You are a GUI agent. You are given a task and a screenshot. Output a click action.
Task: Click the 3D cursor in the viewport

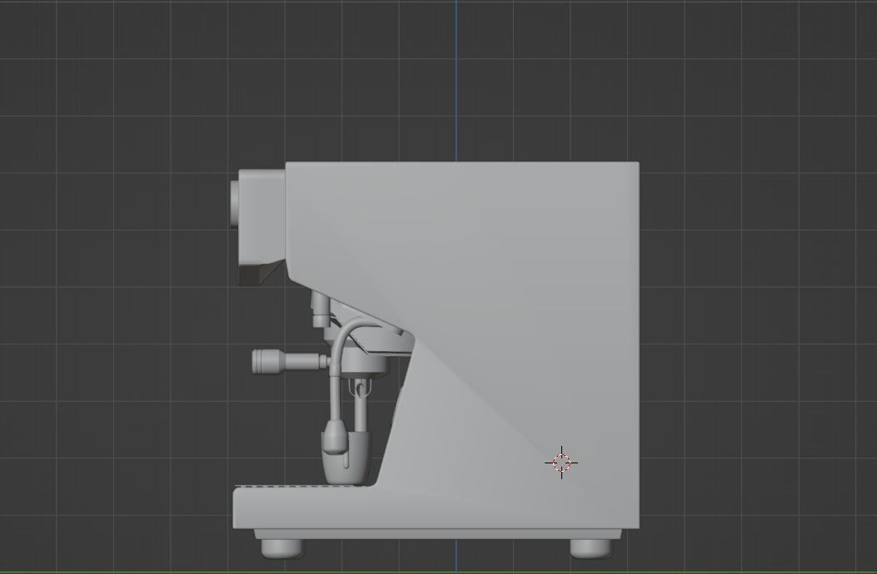pos(561,462)
